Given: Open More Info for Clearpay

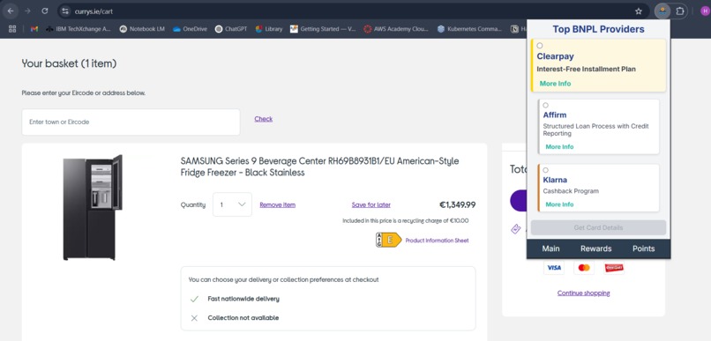Looking at the screenshot, I should 555,84.
